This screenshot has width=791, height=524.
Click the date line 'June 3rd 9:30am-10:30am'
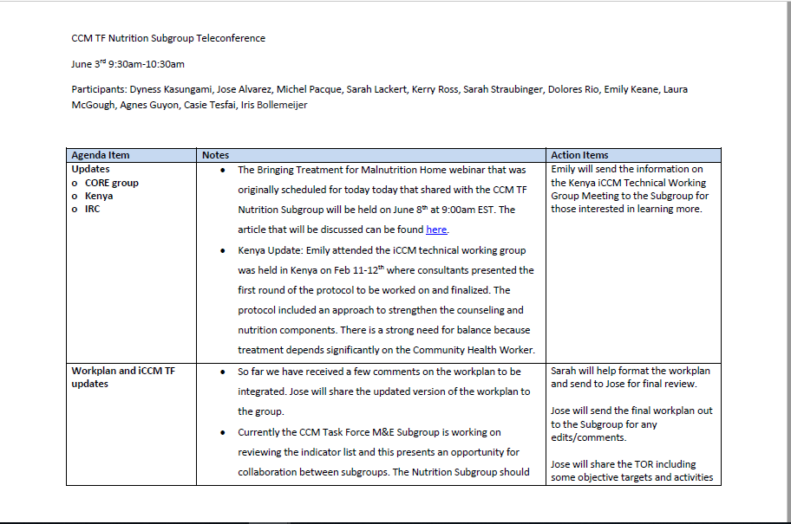(127, 64)
